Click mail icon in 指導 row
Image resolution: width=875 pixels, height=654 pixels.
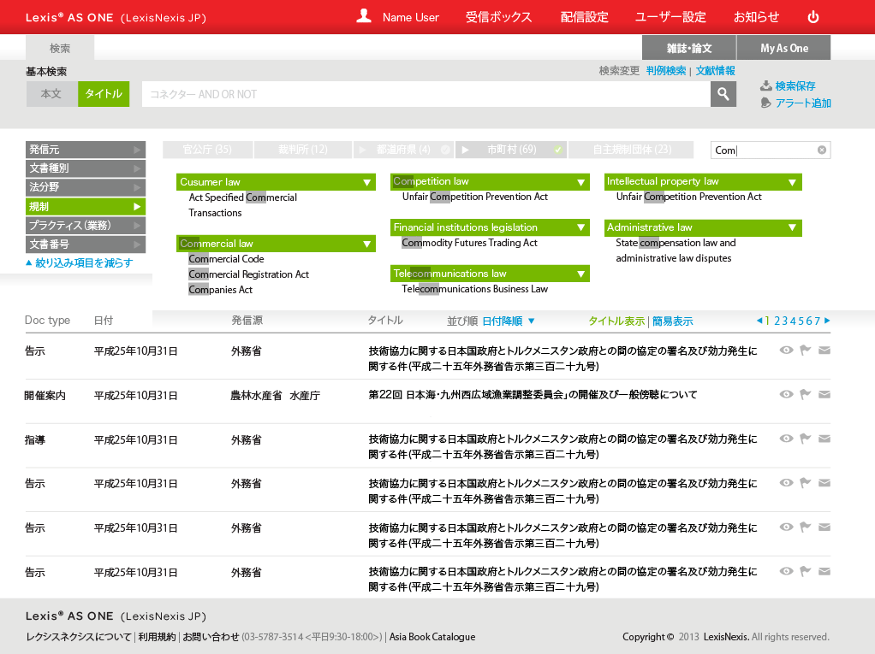(824, 439)
